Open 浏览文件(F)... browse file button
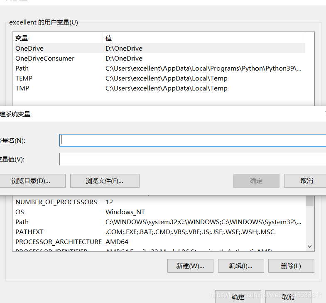This screenshot has height=303, width=326. click(x=105, y=181)
